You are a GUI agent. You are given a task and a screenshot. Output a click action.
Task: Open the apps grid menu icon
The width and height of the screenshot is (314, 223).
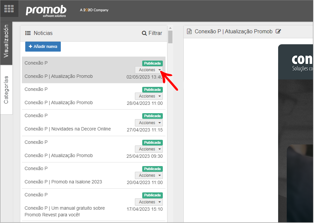pos(9,9)
